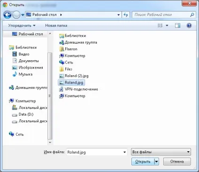Click the VPN-подключение shortcut icon

61,89
